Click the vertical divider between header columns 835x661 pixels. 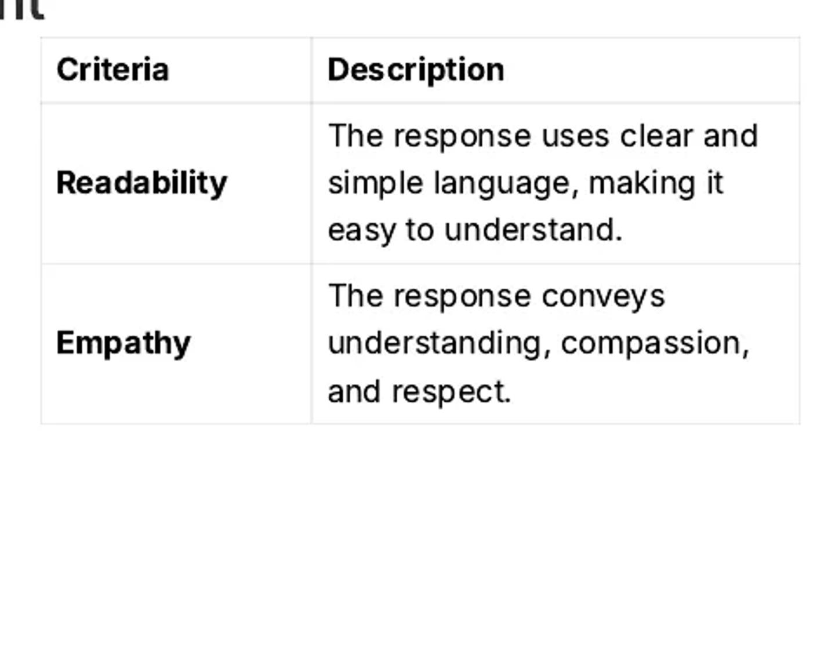(311, 70)
